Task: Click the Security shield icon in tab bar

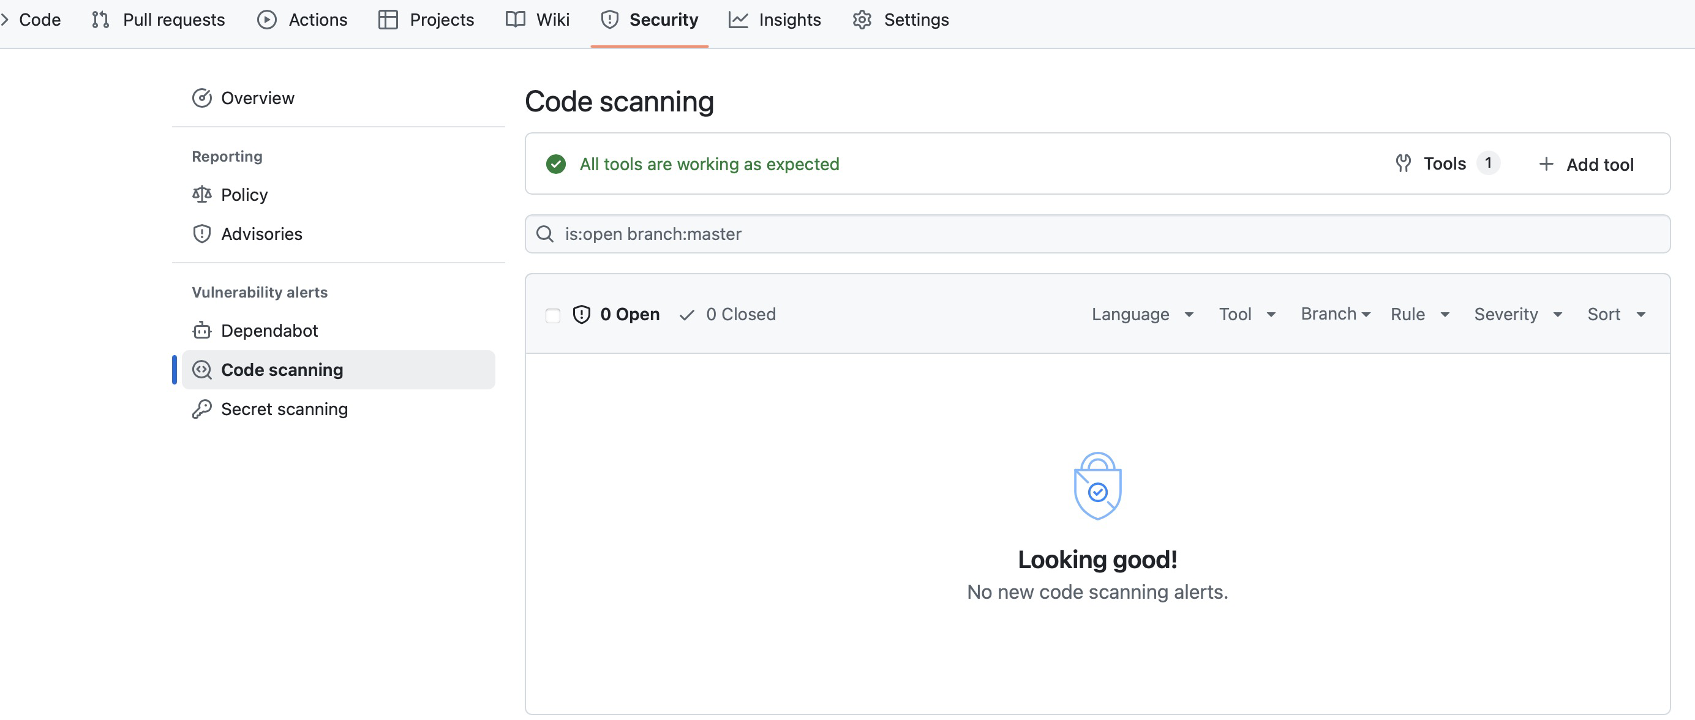Action: click(610, 20)
